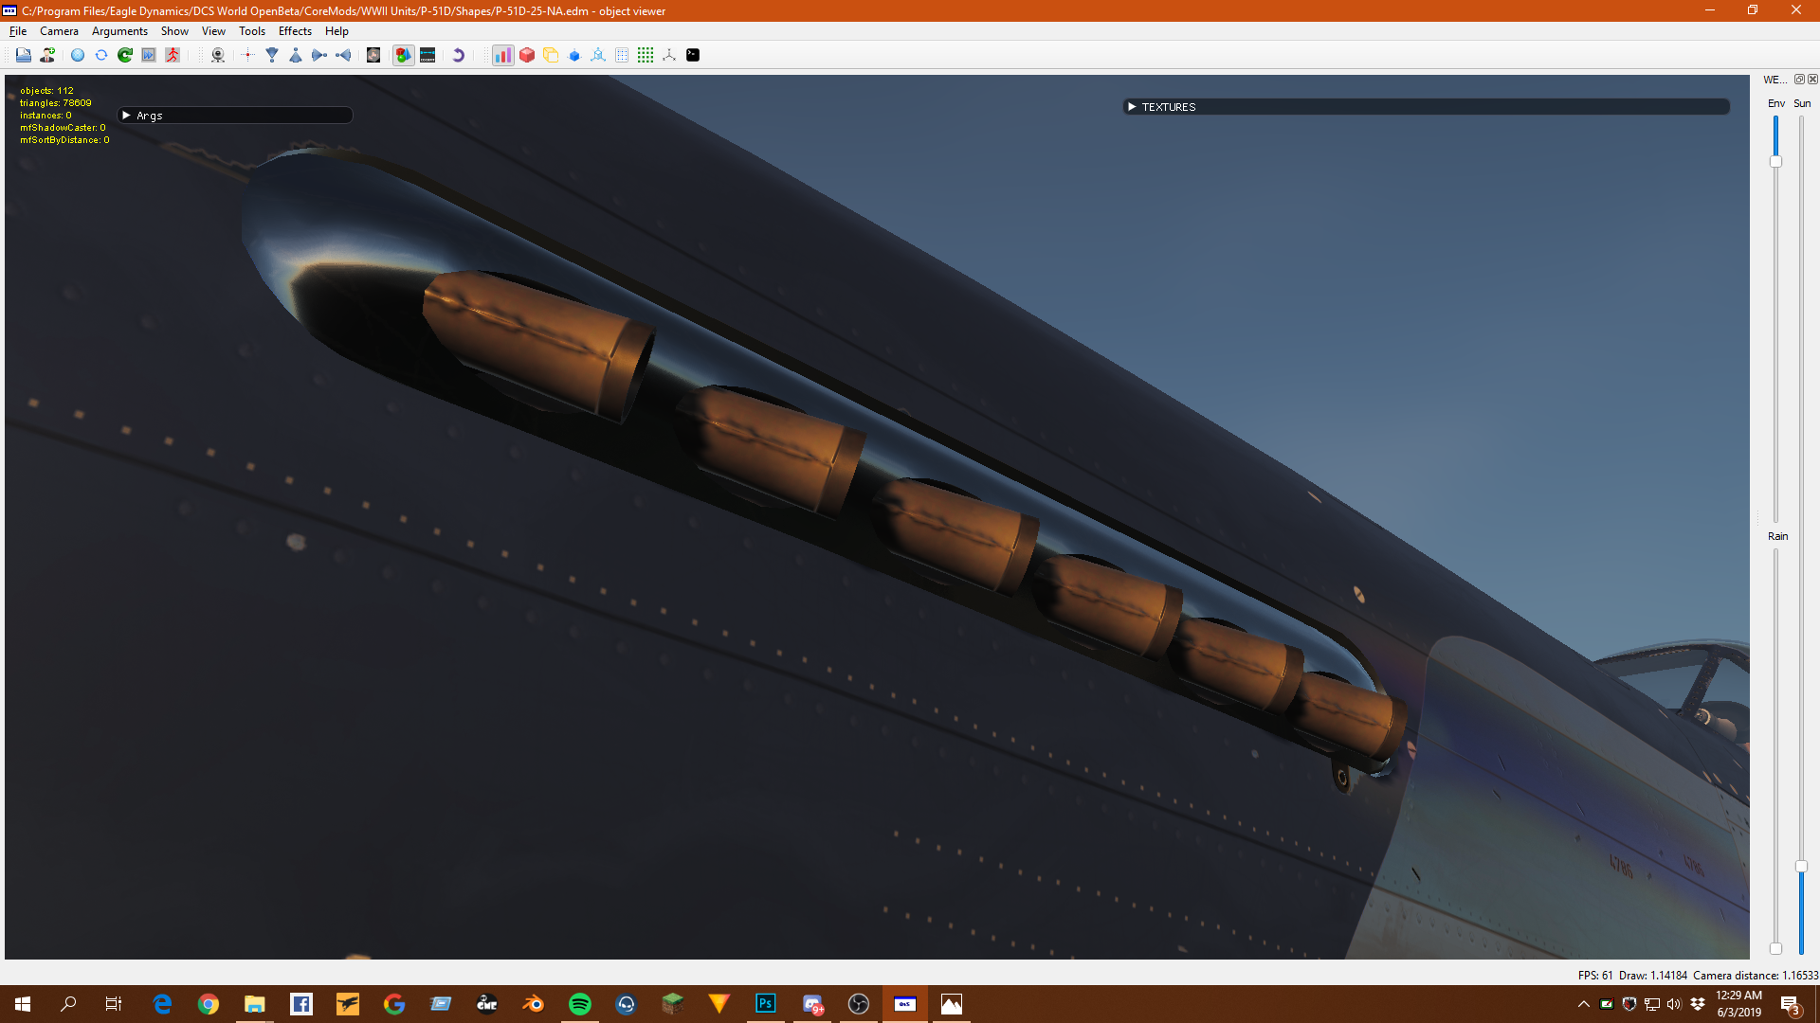Toggle the colored 3D shapes icon
The height and width of the screenshot is (1023, 1820).
click(404, 55)
